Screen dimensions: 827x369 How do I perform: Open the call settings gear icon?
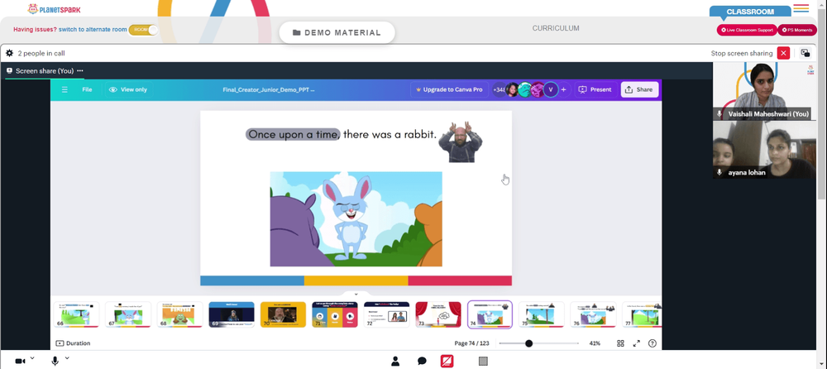(9, 53)
